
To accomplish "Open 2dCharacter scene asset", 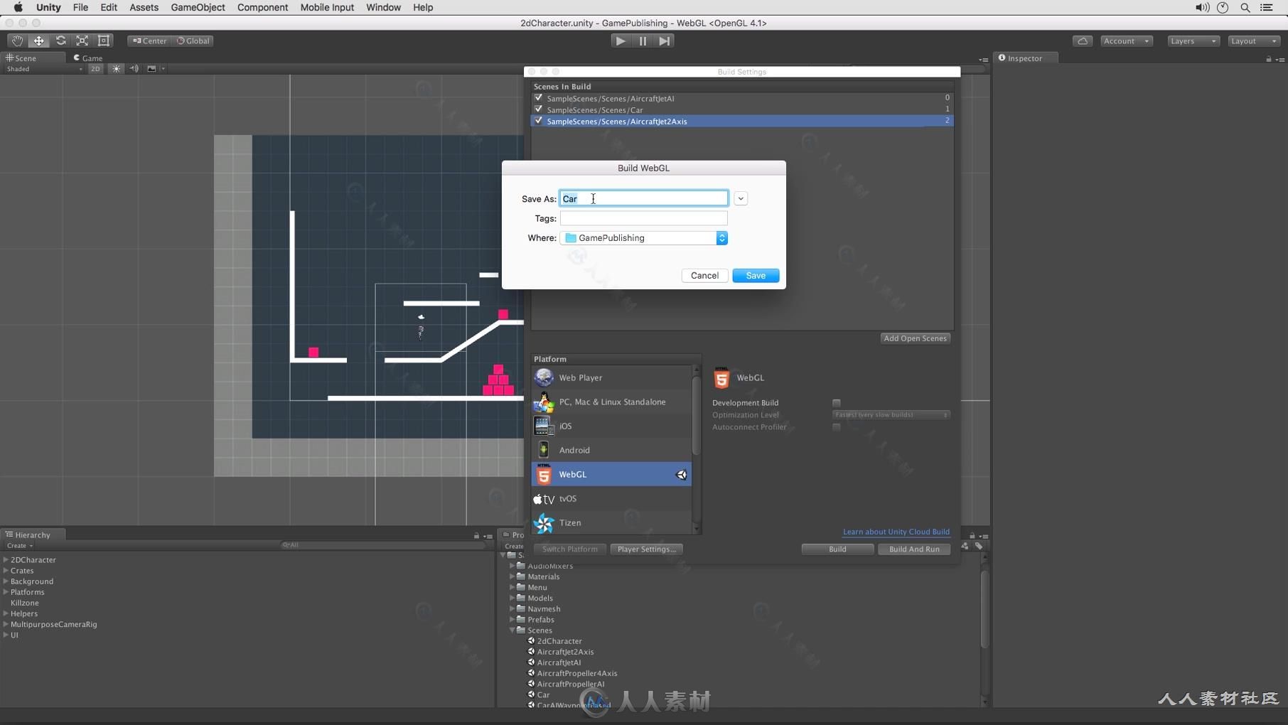I will tap(559, 641).
